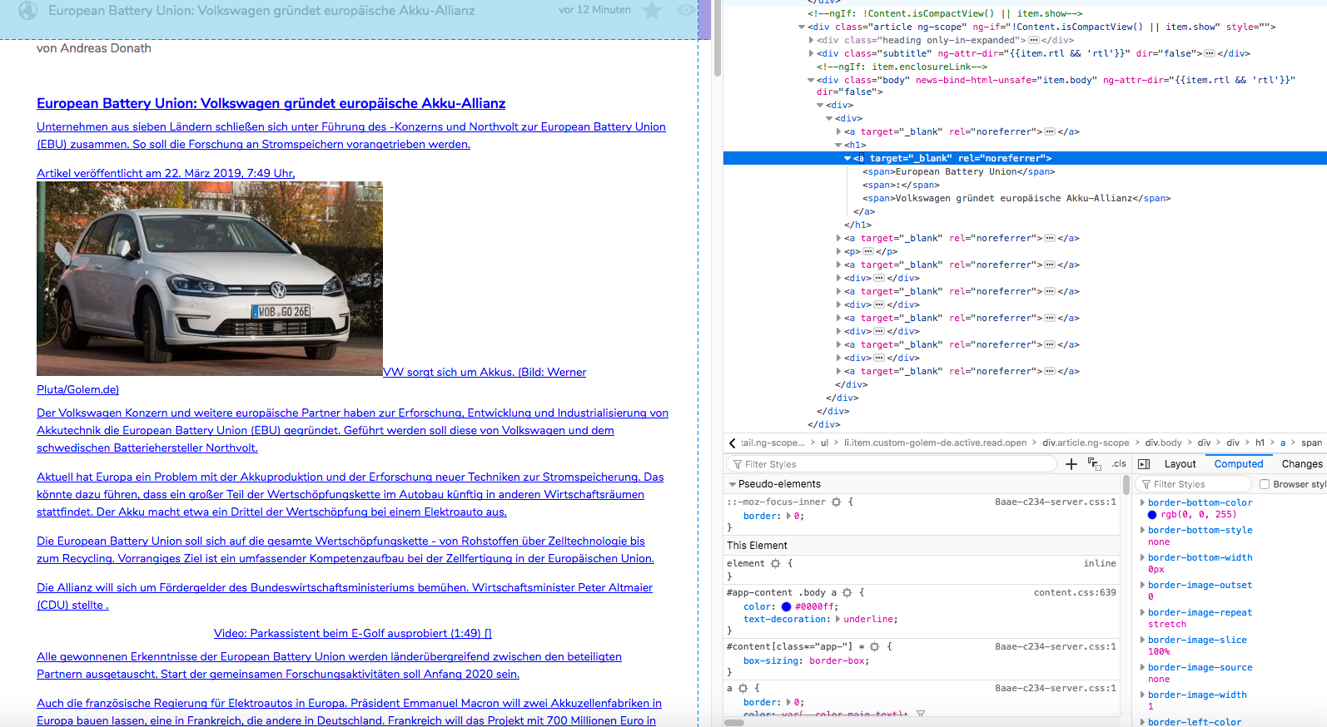The width and height of the screenshot is (1327, 727).
Task: Expand the ellipsis badge on div.heading node
Action: pyautogui.click(x=1033, y=40)
